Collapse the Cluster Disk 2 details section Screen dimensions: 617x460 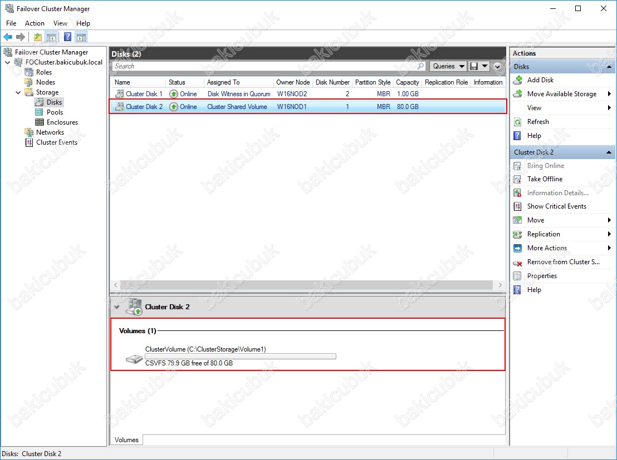pyautogui.click(x=117, y=307)
